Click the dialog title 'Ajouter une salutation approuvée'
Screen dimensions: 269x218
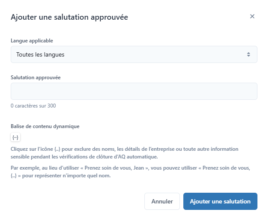coord(69,17)
